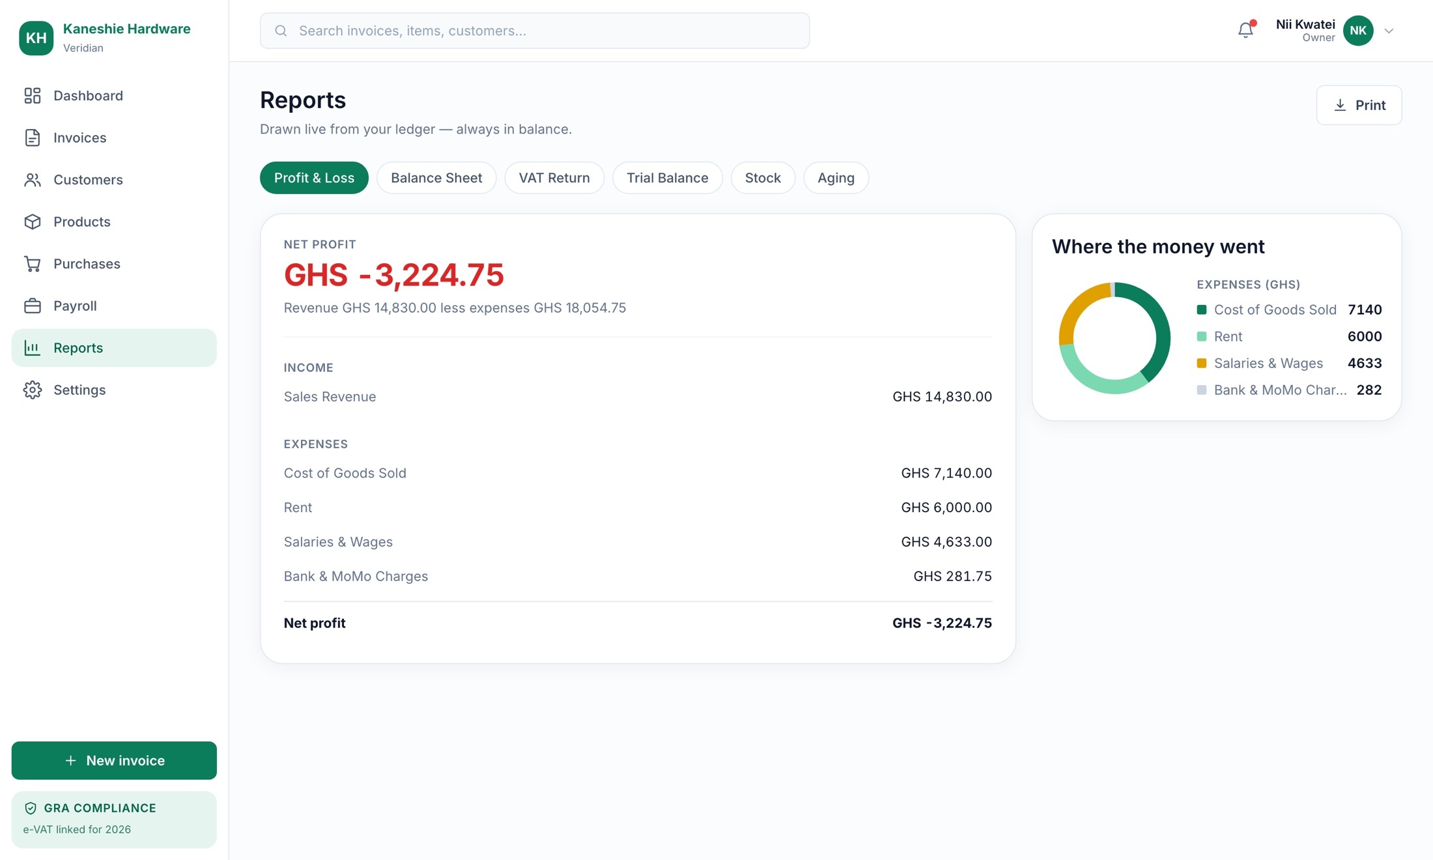Click the Nii Kwatei user name

tap(1305, 24)
